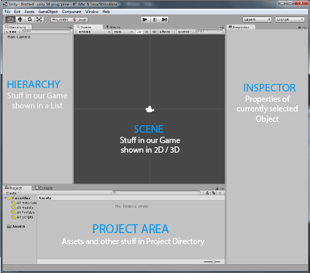Open the Help menu
310x273 pixels.
pyautogui.click(x=106, y=12)
